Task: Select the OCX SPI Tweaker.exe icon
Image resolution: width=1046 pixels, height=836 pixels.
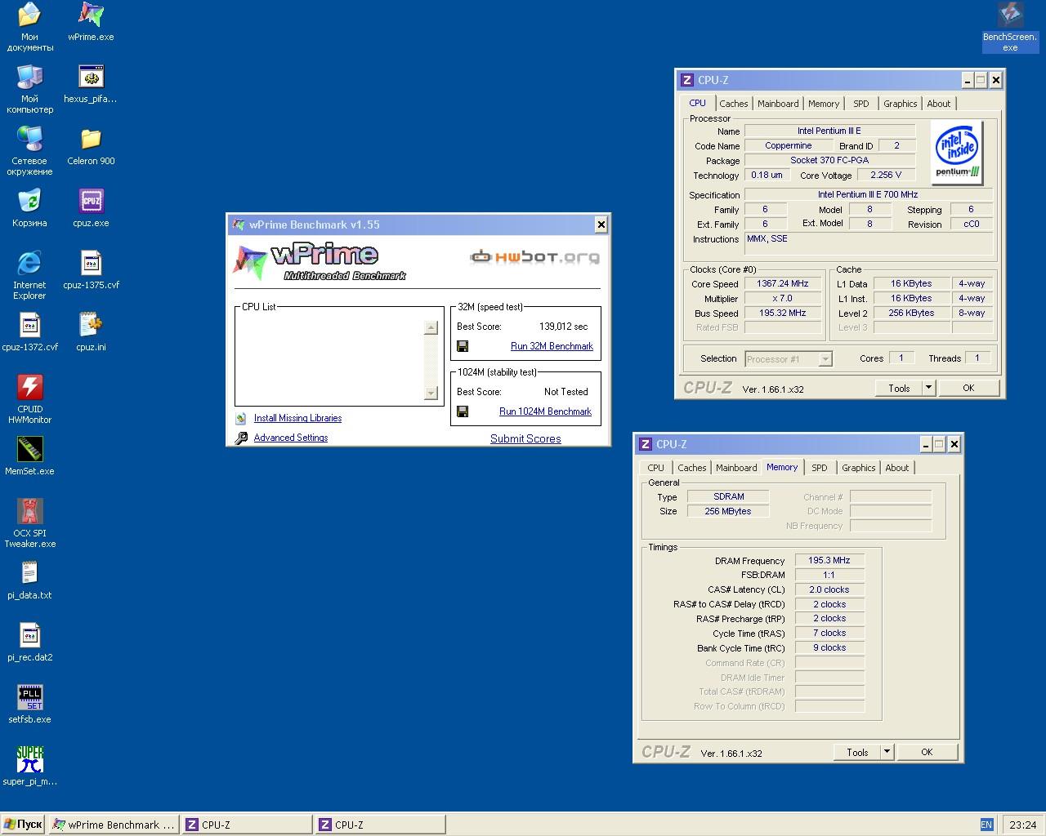Action: [x=29, y=523]
